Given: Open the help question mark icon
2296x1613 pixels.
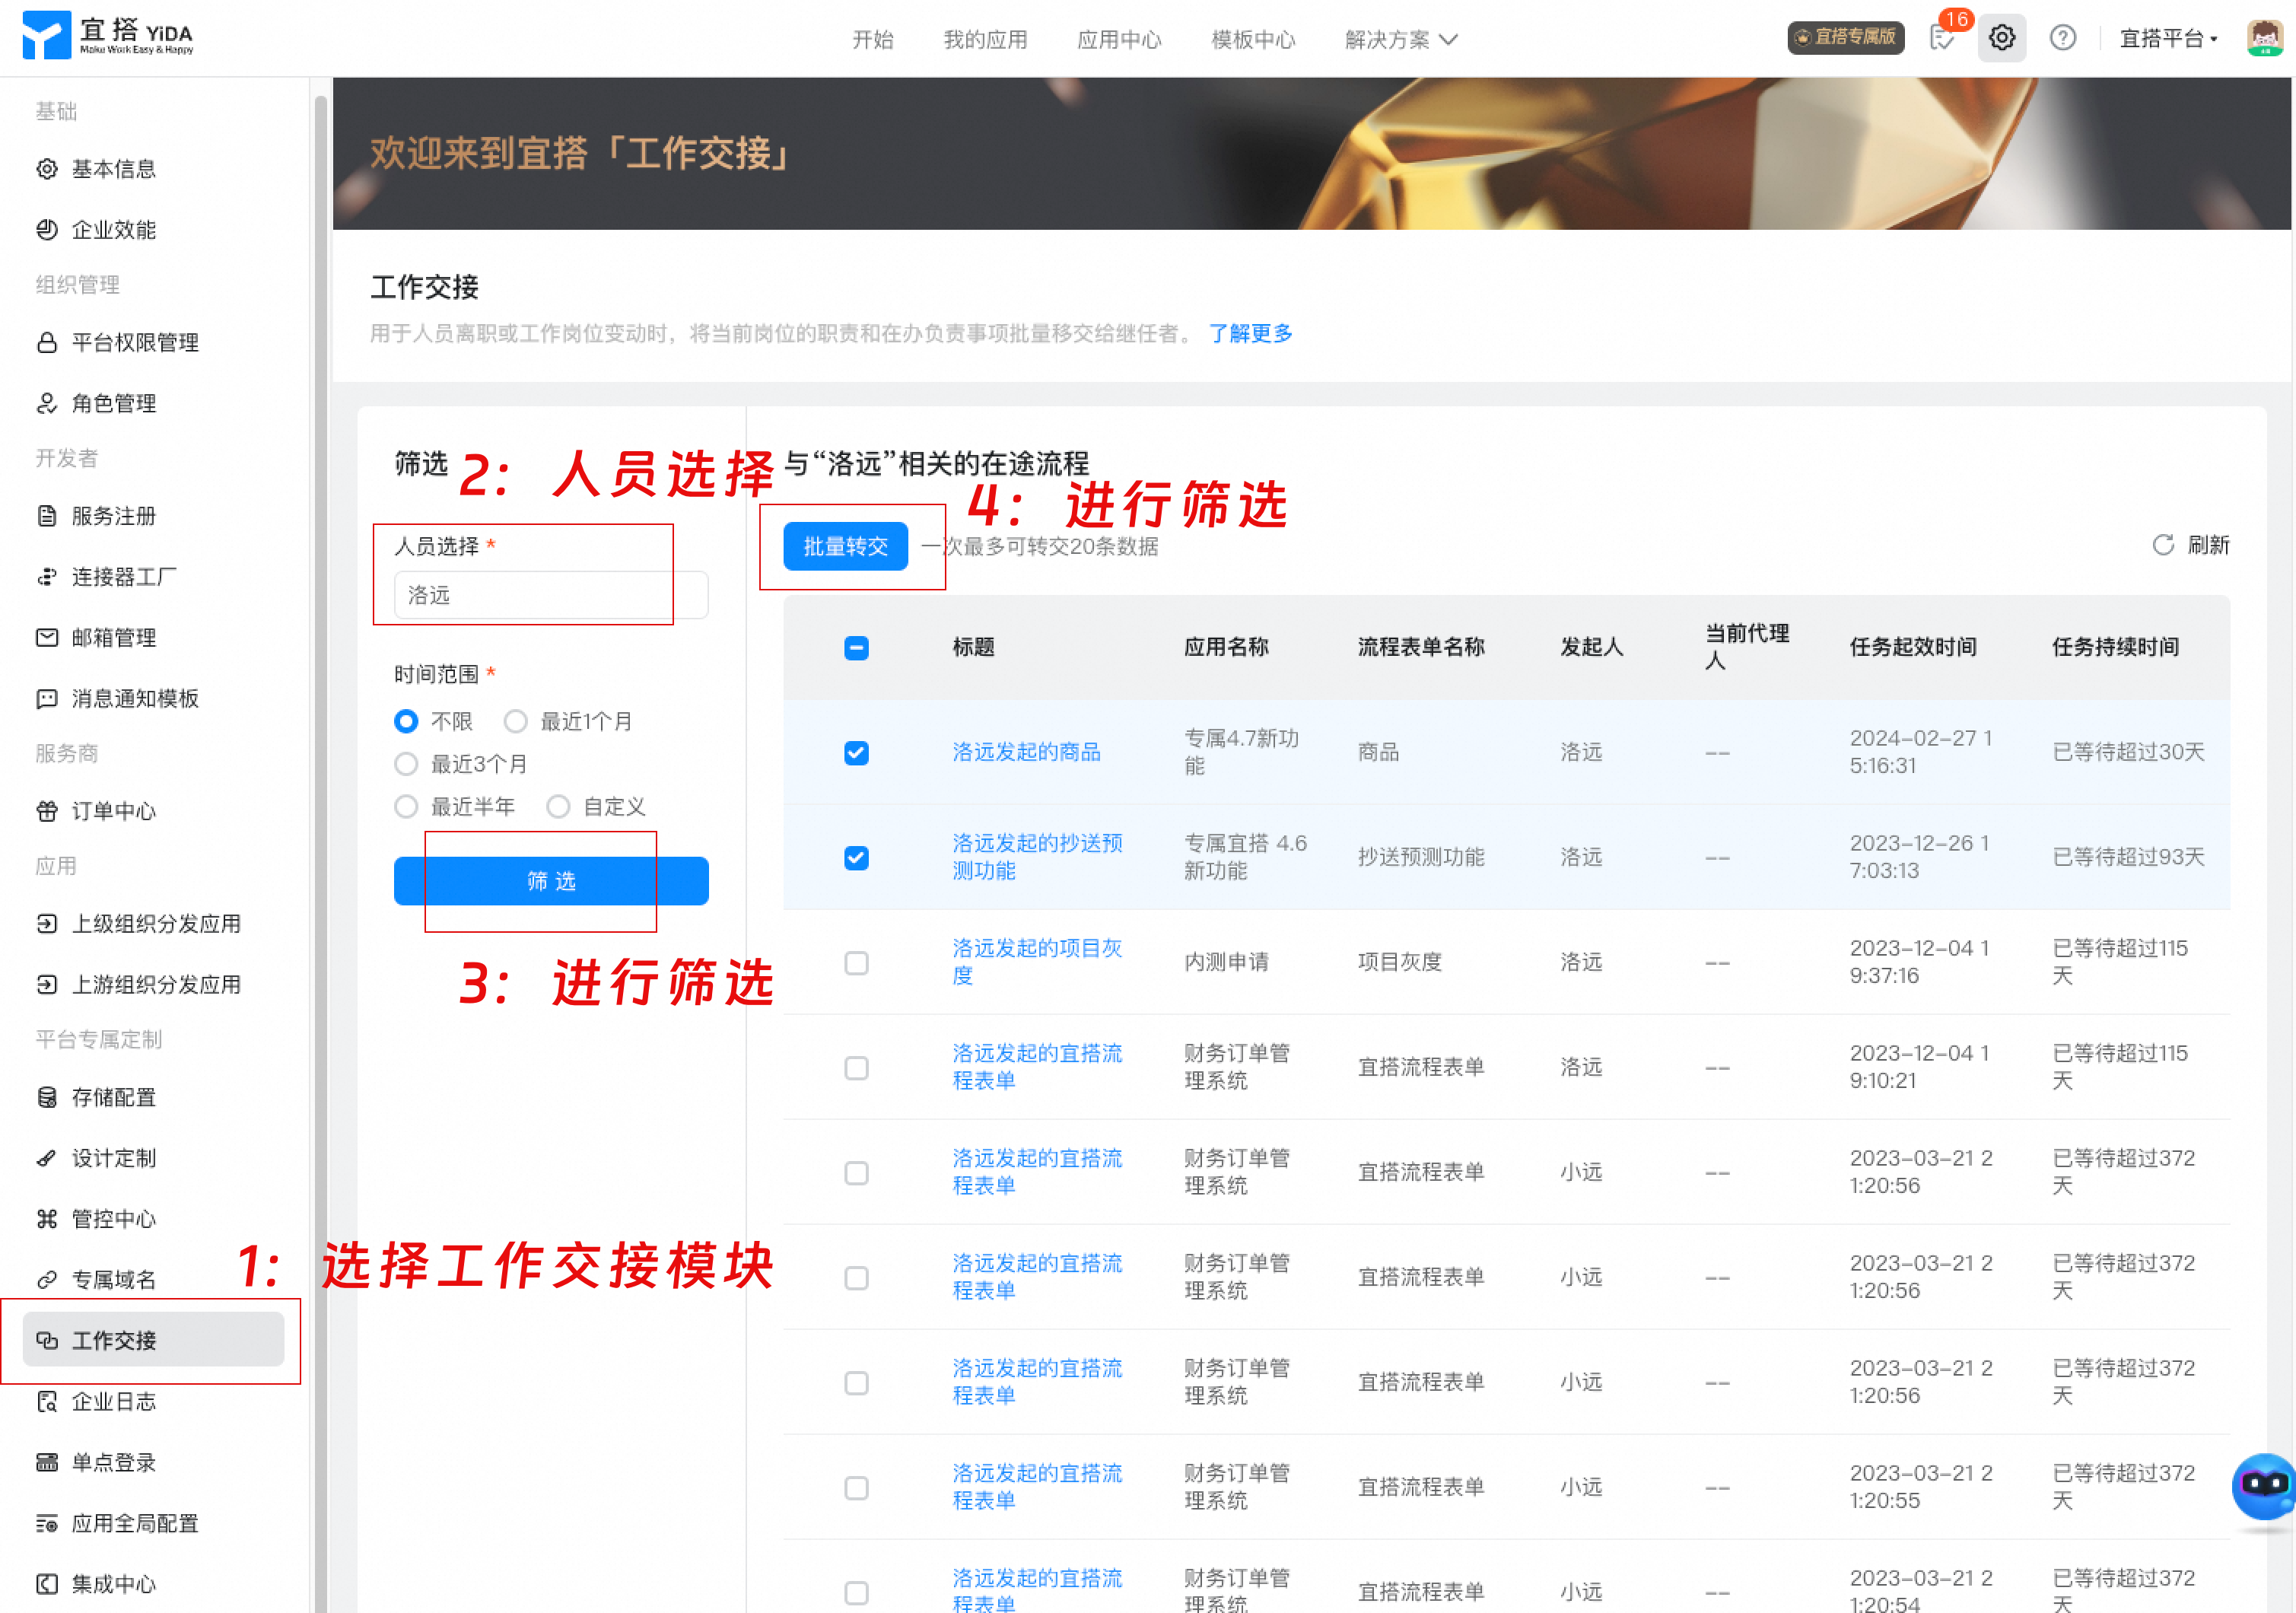Looking at the screenshot, I should pyautogui.click(x=2062, y=38).
